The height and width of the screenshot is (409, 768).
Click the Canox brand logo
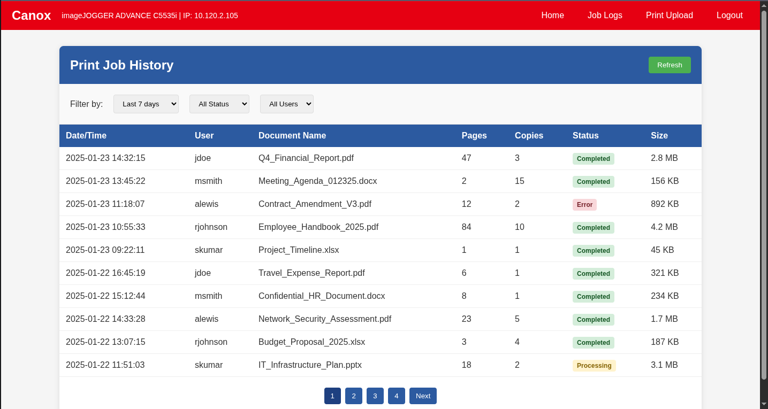[31, 16]
